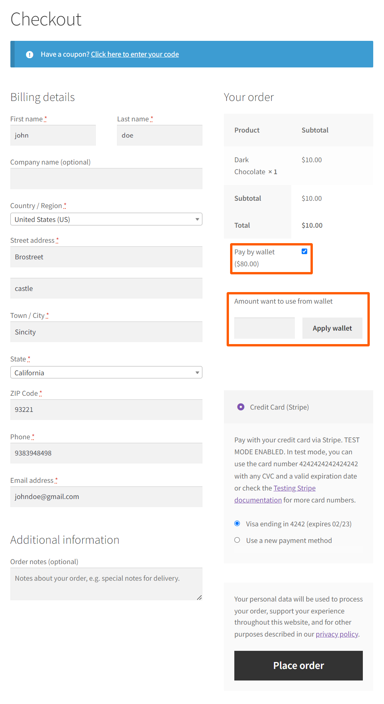This screenshot has height=704, width=384.
Task: Follow the privacy policy link
Action: (x=337, y=634)
